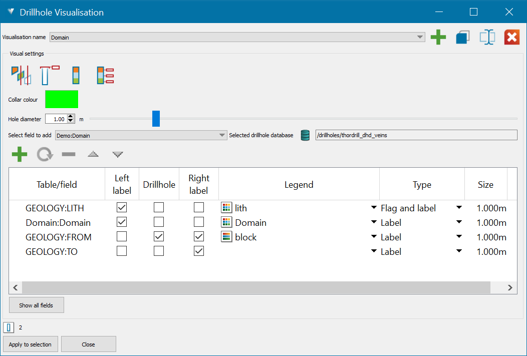Click the blue duplicate visualisation icon
527x356 pixels.
(x=462, y=38)
